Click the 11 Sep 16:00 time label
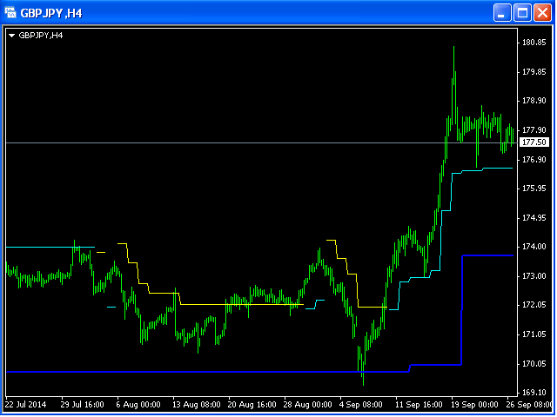The image size is (557, 417). (419, 405)
